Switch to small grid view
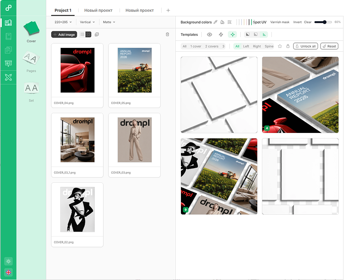 coord(82,34)
